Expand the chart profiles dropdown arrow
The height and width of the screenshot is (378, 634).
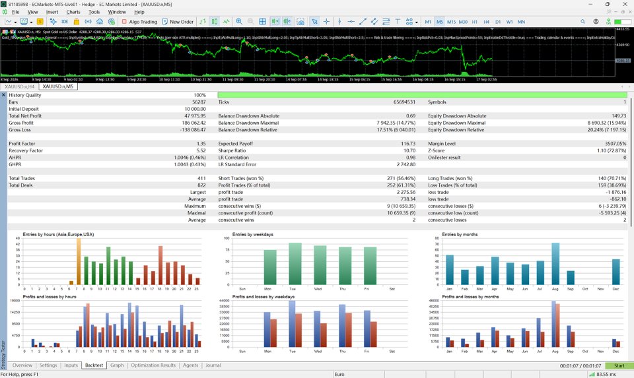pos(31,22)
